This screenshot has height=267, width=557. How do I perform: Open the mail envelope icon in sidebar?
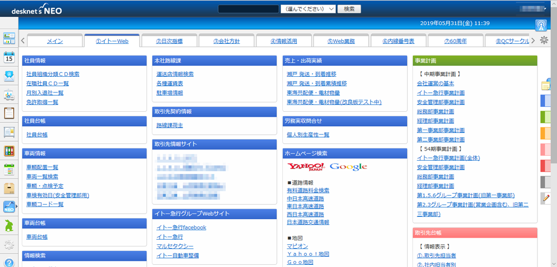coord(9,76)
